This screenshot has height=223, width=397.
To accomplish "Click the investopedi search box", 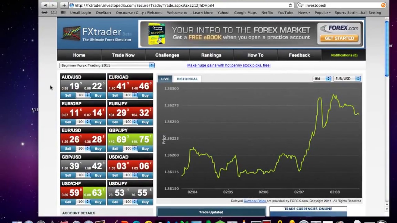I will point(341,5).
